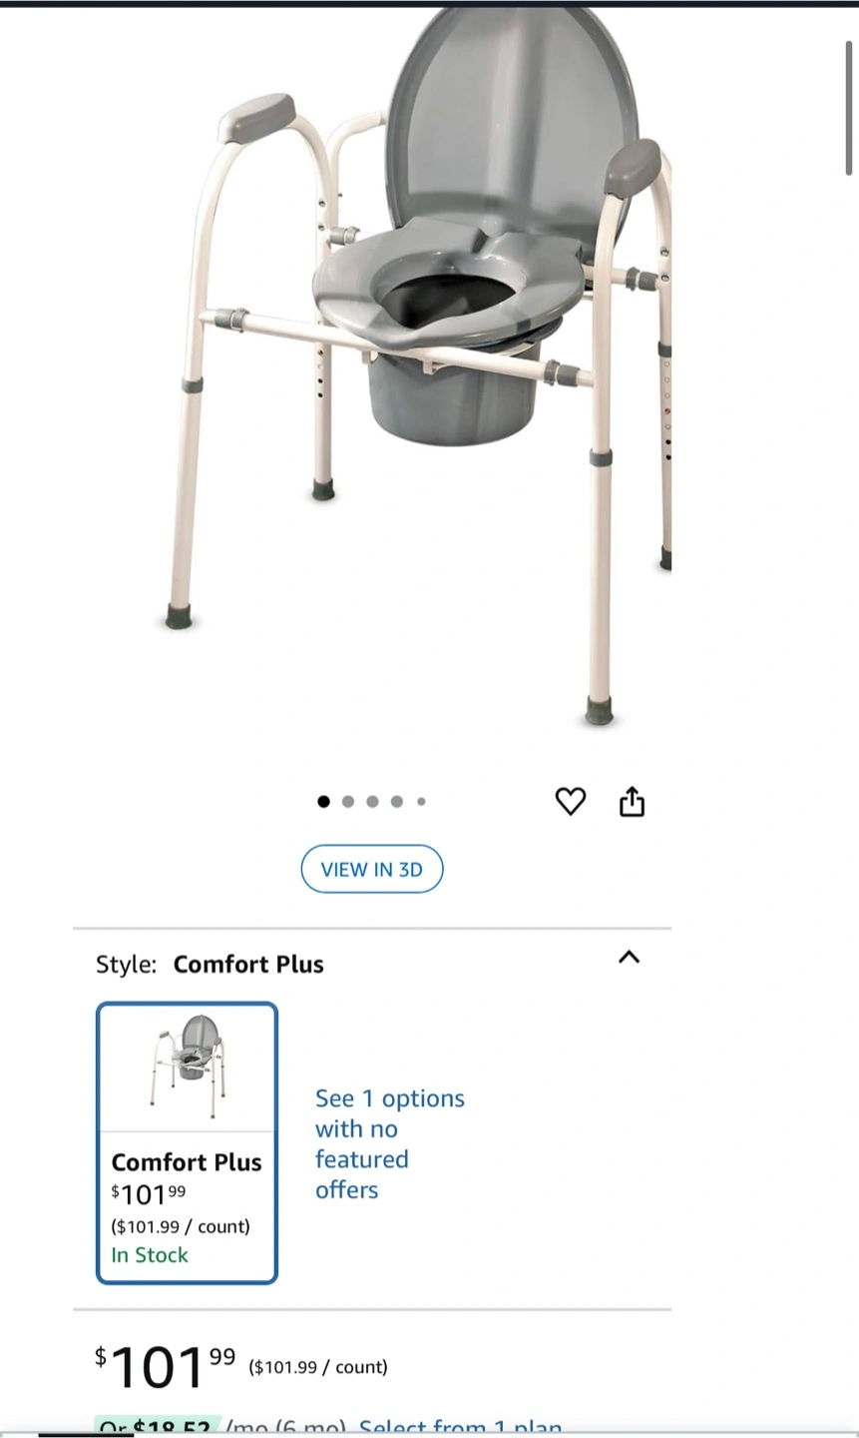This screenshot has height=1438, width=859.
Task: Tap the Comfort Plus thumbnail image
Action: (x=187, y=1067)
